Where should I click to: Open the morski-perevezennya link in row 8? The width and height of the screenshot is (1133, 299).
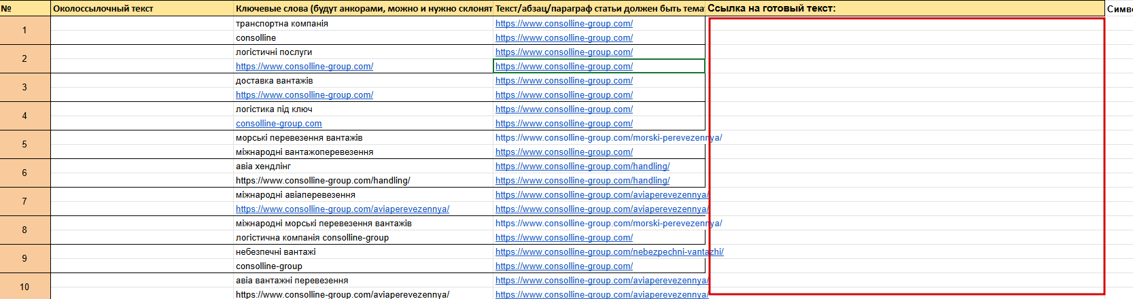point(608,224)
